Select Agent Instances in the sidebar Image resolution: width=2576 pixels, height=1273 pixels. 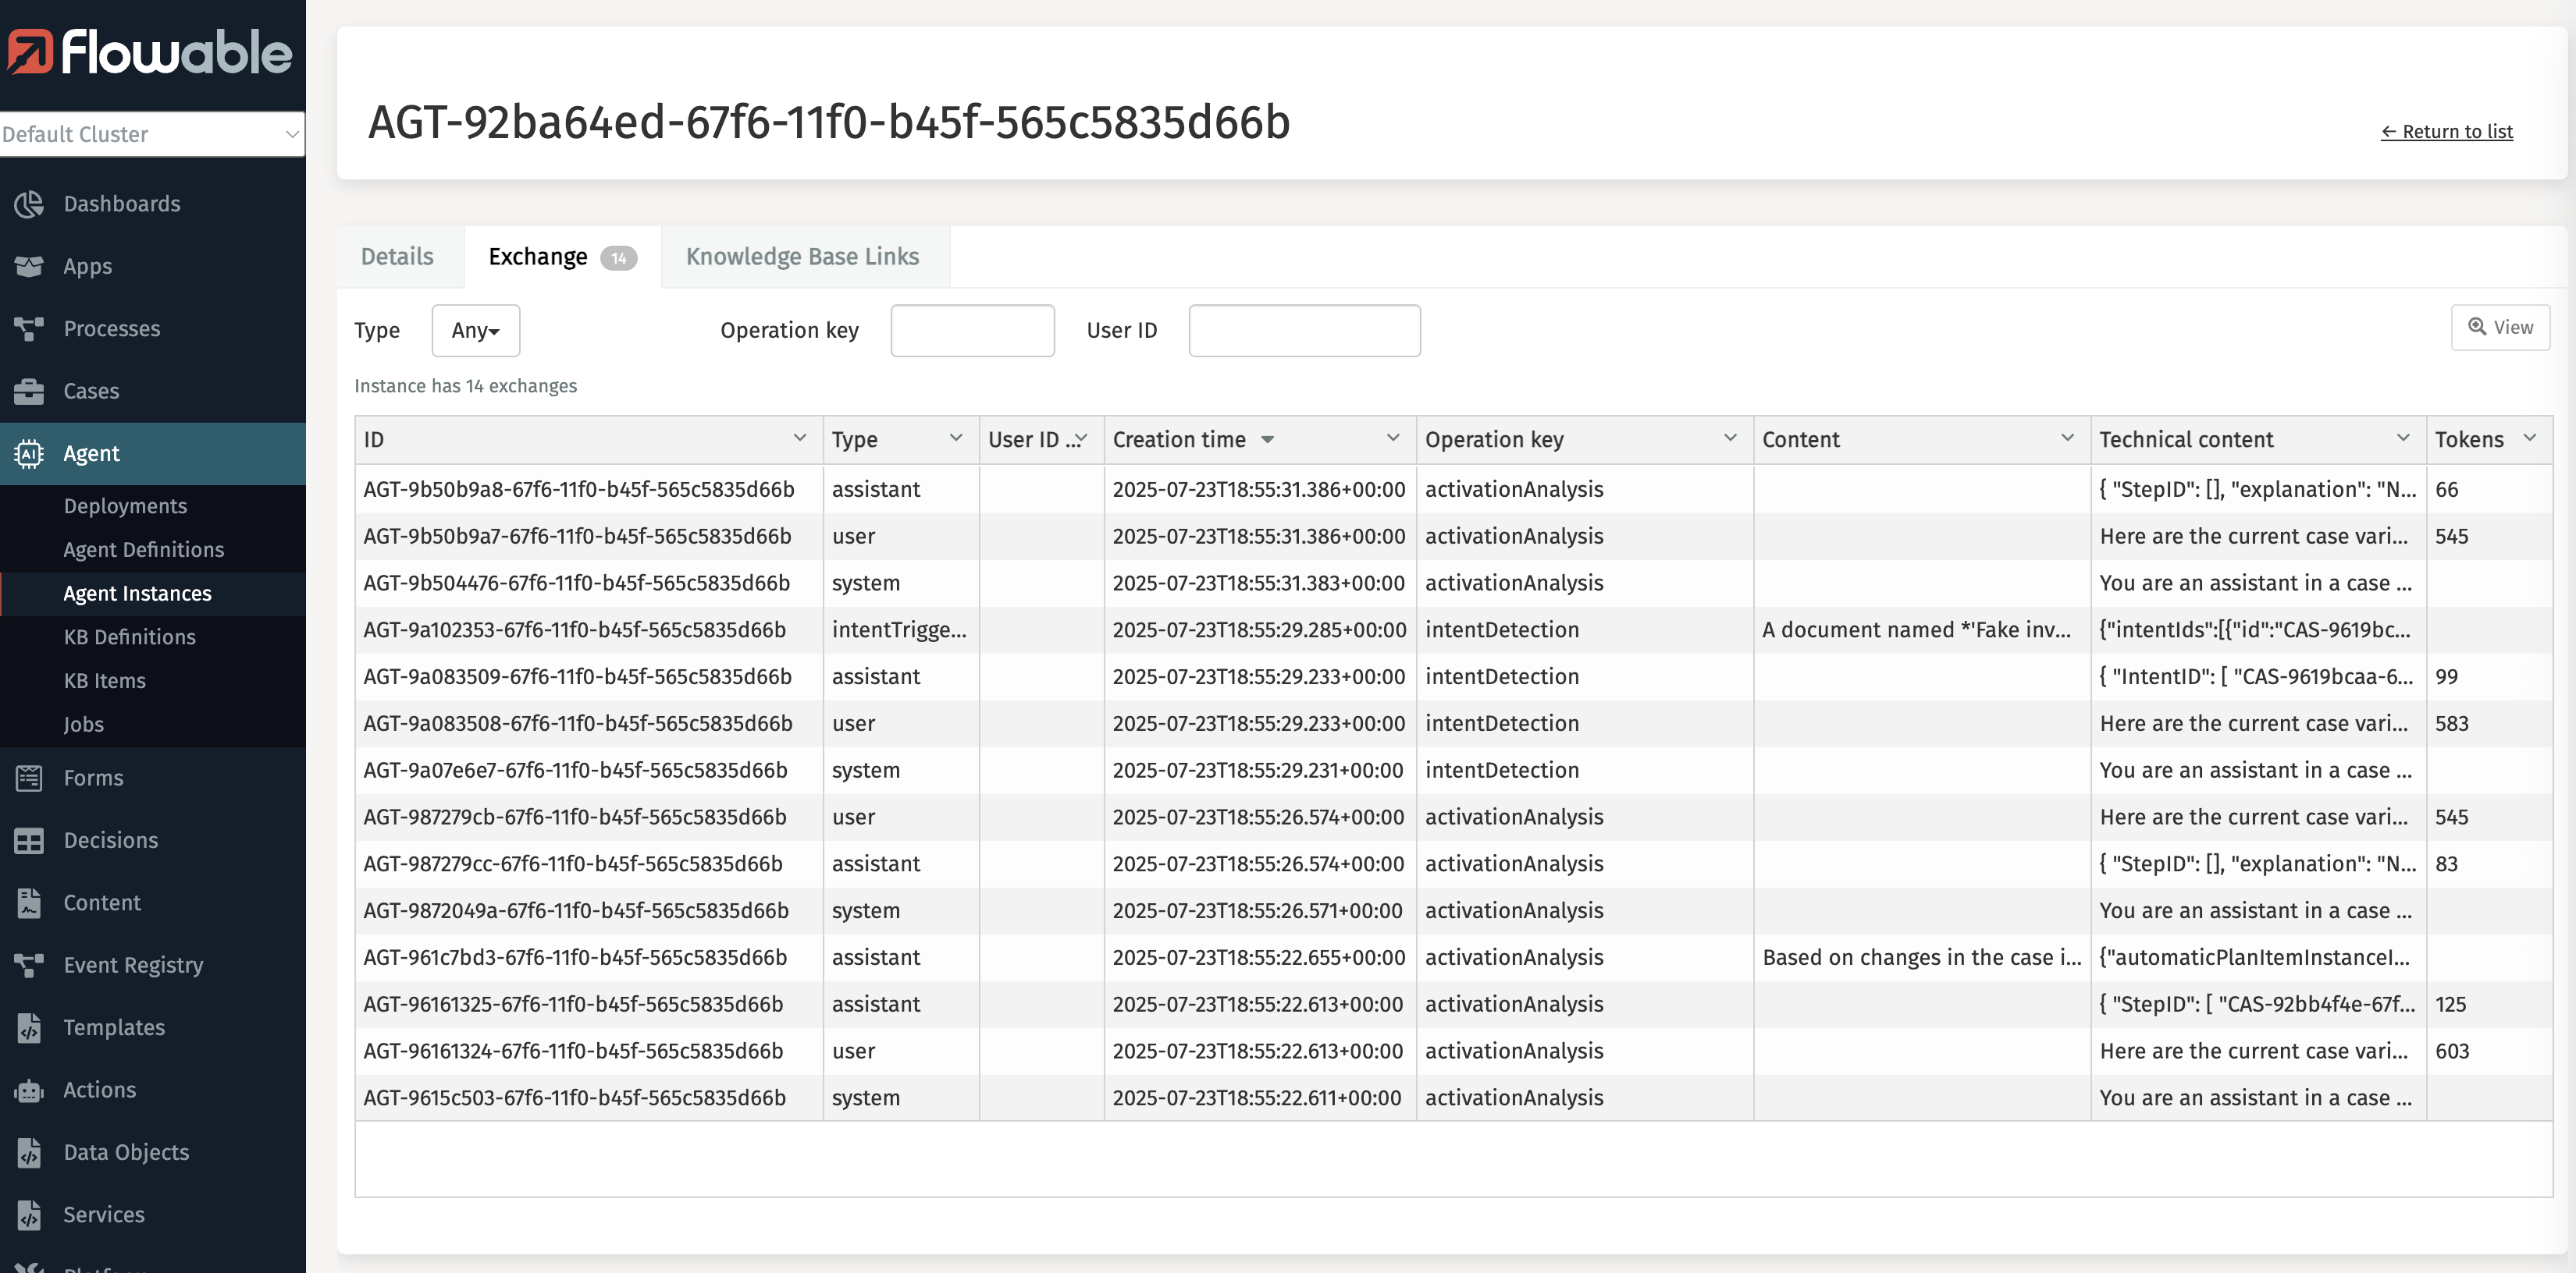point(137,593)
